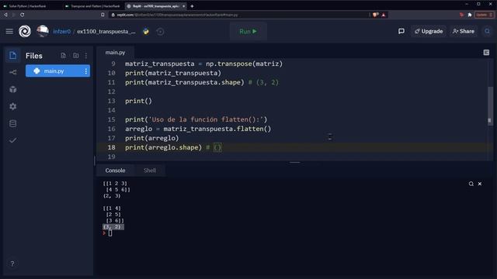
Task: Open Files panel more options menu
Action: pos(86,56)
